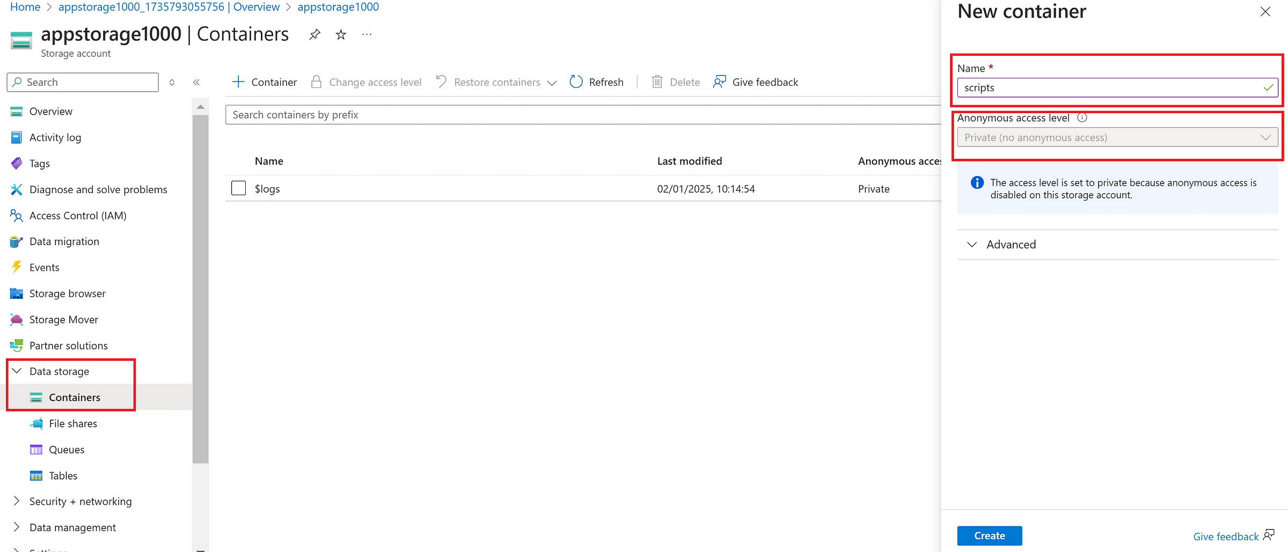Click the Storage browser icon
This screenshot has width=1288, height=552.
17,293
